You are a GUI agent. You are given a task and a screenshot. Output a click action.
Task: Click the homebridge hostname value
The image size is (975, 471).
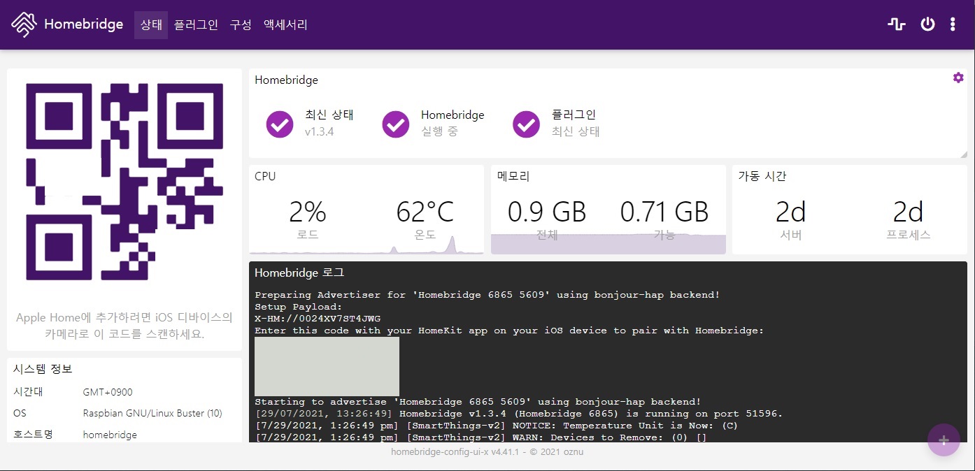[x=110, y=435]
